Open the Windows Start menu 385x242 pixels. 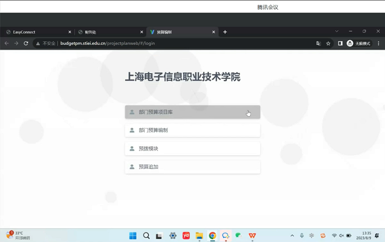133,236
